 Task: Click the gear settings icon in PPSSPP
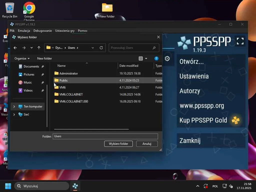pos(167,58)
